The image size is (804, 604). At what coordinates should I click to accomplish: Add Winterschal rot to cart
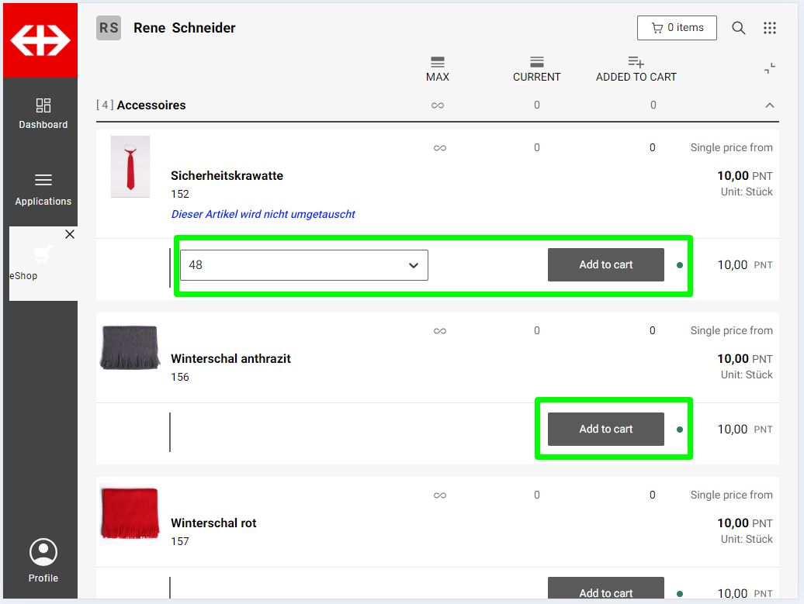tap(606, 590)
